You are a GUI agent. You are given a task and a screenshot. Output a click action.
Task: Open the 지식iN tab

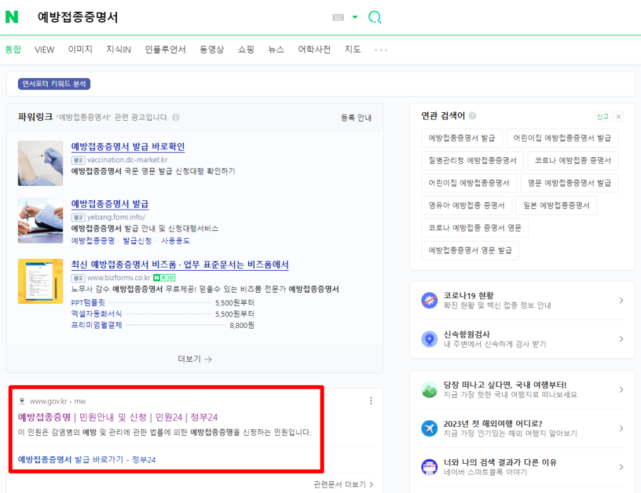(119, 50)
